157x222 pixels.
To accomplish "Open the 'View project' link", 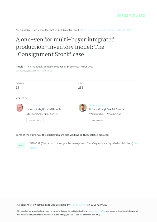I will click(x=137, y=143).
